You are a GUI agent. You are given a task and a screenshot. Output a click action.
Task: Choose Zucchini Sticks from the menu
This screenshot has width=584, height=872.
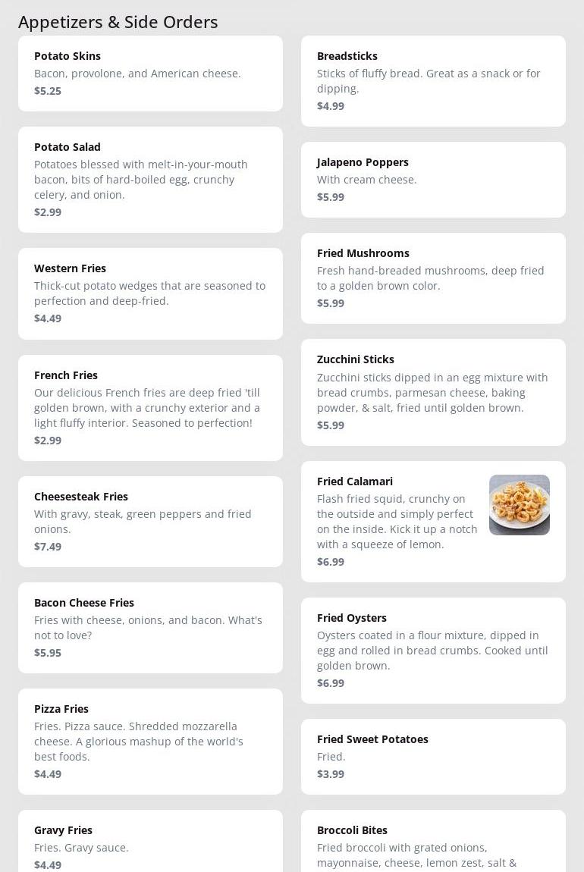pyautogui.click(x=433, y=392)
